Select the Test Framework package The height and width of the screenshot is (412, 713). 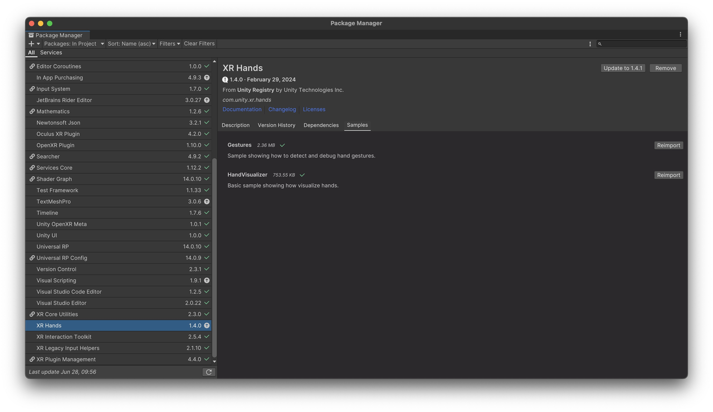pyautogui.click(x=119, y=190)
